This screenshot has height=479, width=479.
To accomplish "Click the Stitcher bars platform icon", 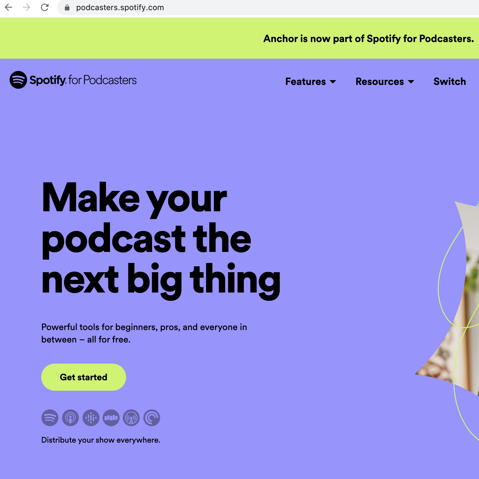I will click(x=111, y=418).
